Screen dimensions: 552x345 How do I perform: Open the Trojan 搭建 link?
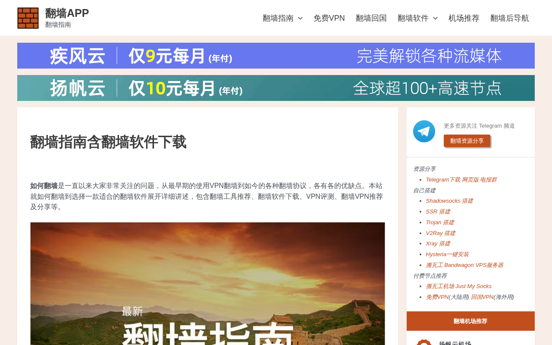pyautogui.click(x=440, y=223)
